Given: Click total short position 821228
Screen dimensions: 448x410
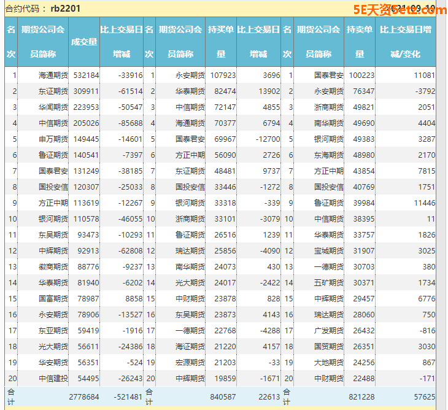Looking at the screenshot, I should pyautogui.click(x=361, y=397).
